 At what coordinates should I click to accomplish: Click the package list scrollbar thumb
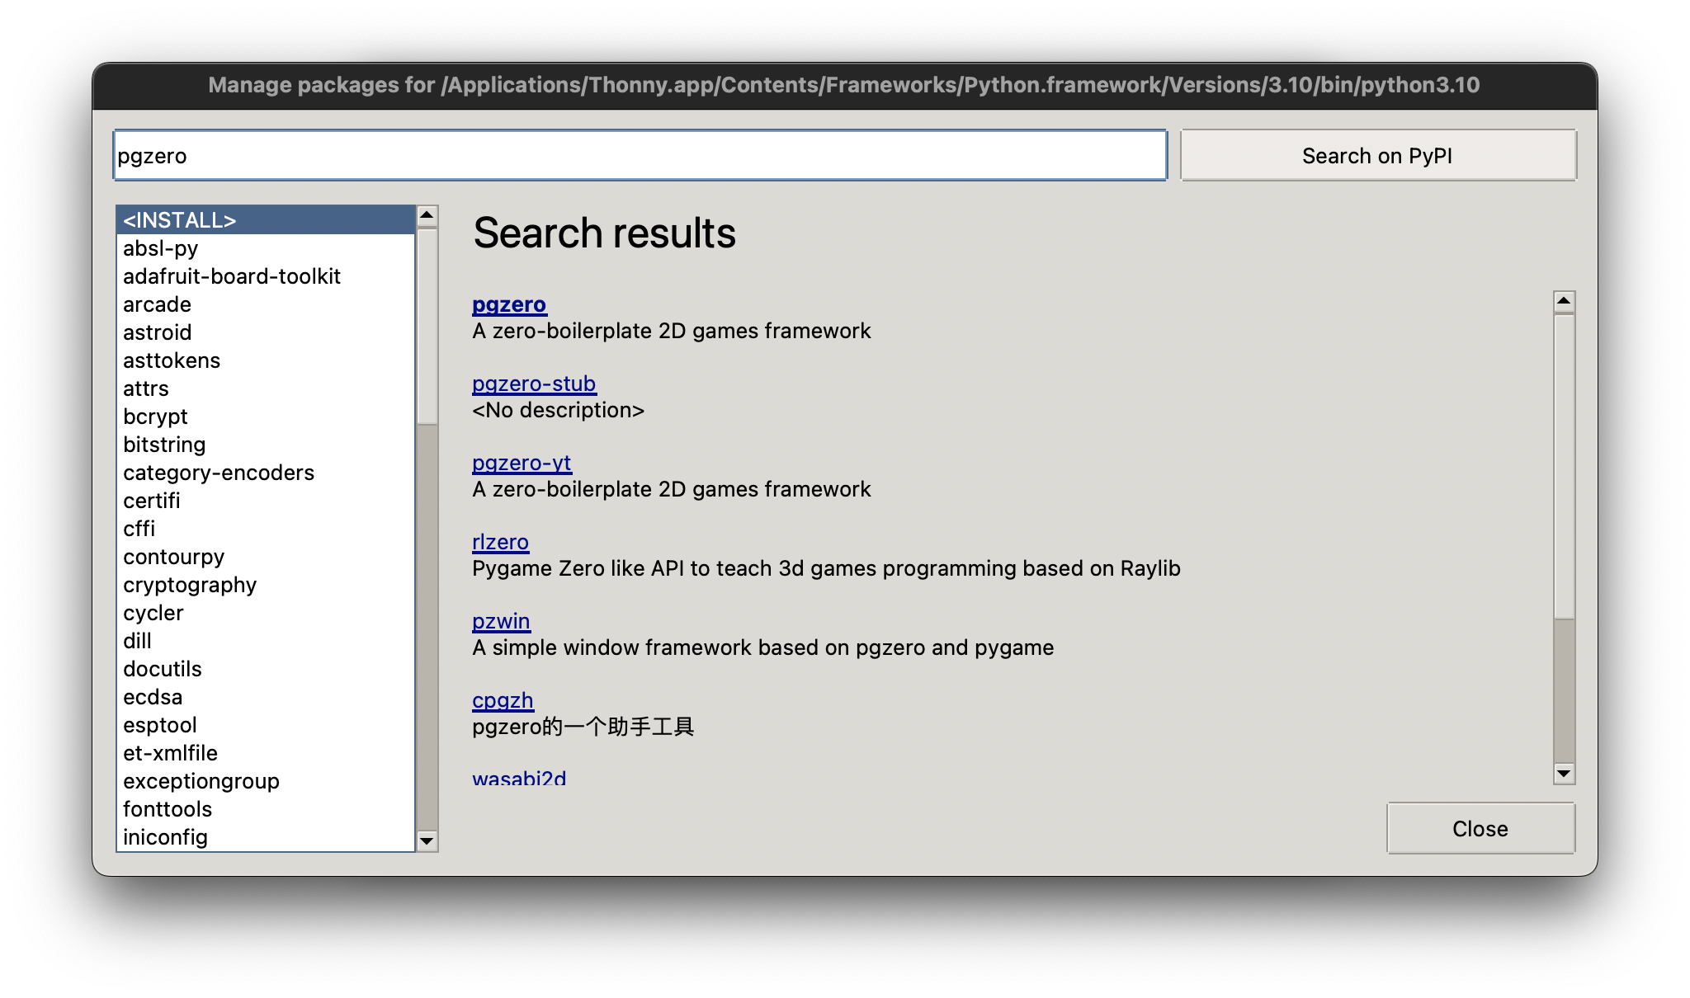pos(427,326)
